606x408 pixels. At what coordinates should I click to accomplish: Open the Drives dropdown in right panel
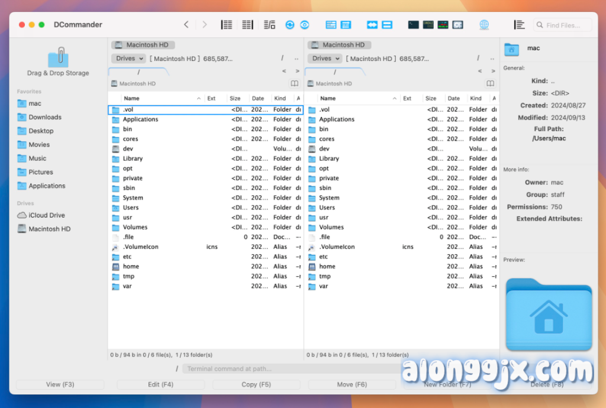coord(324,59)
